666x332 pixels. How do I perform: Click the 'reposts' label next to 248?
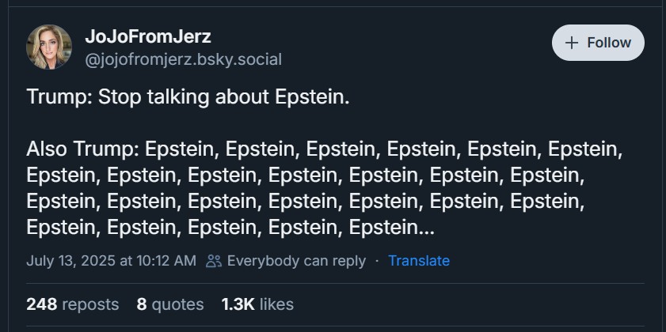click(x=90, y=304)
